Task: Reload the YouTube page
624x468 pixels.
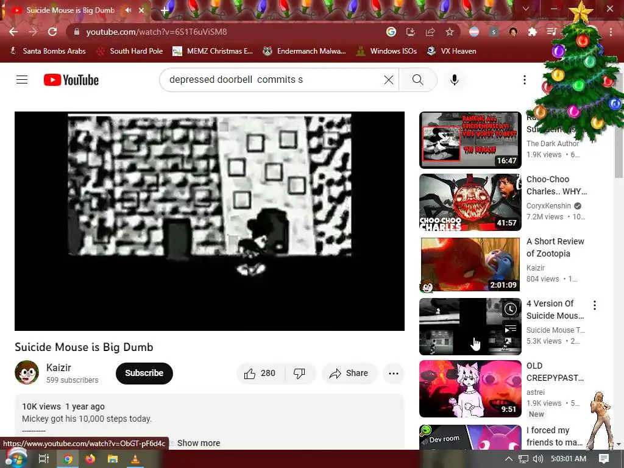Action: tap(52, 32)
